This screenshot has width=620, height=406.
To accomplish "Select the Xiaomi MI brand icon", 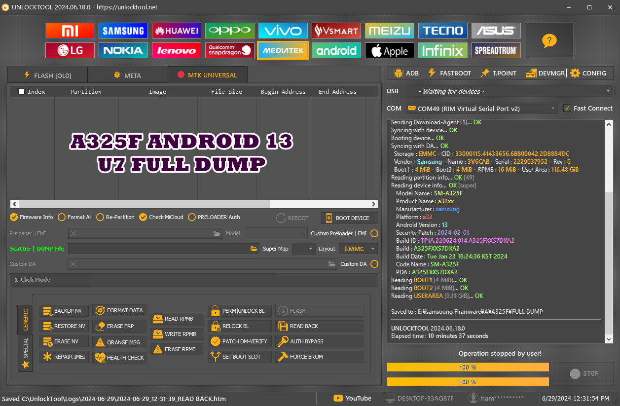I will 70,31.
